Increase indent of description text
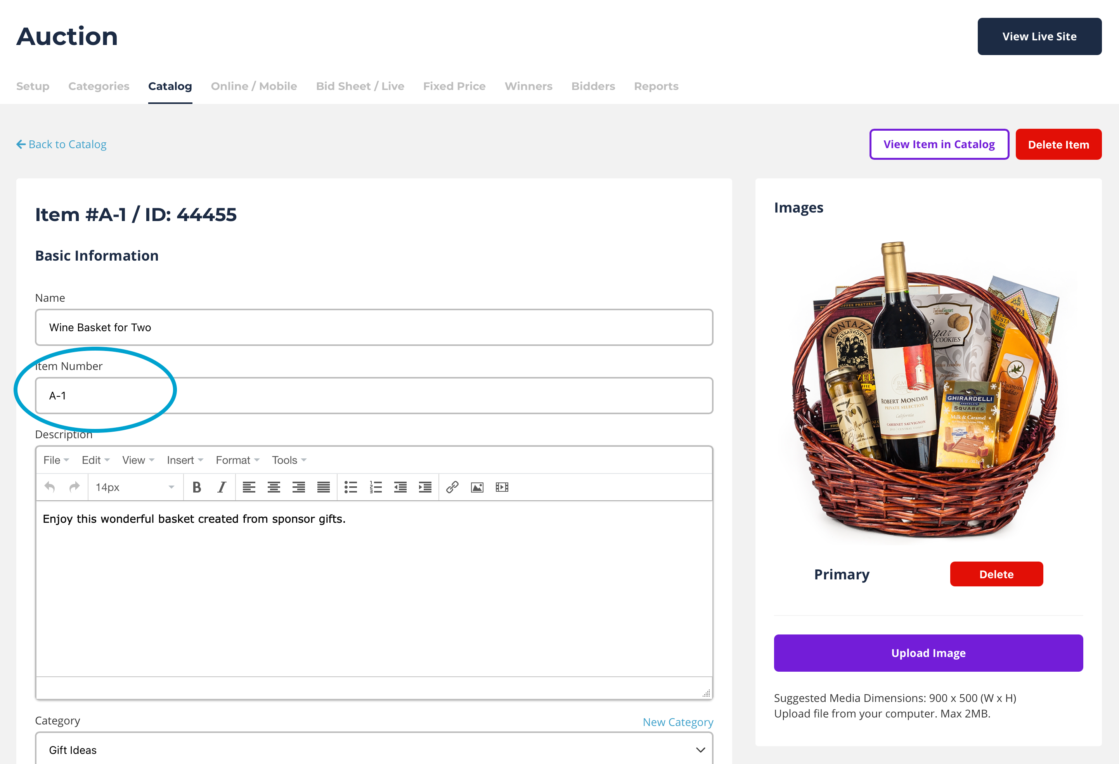The width and height of the screenshot is (1119, 764). tap(425, 487)
